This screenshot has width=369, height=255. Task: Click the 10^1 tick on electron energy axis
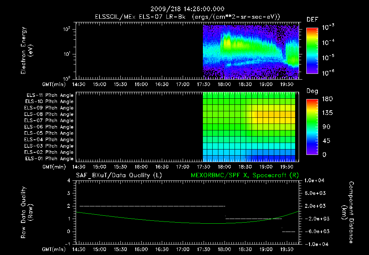pyautogui.click(x=67, y=54)
